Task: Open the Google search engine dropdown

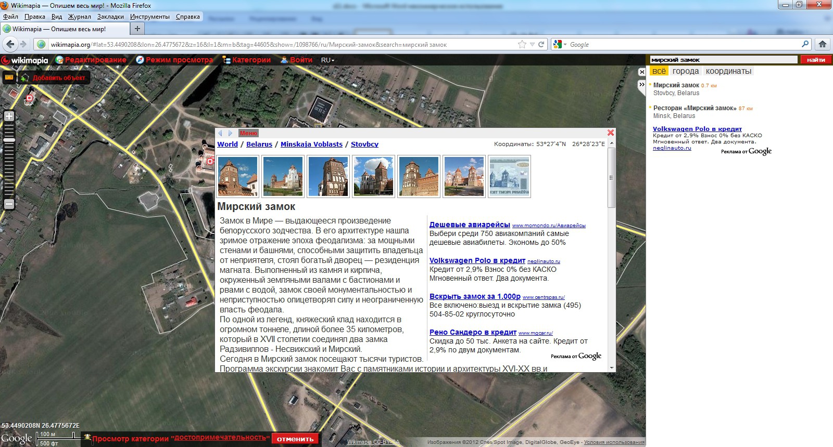Action: (x=560, y=45)
